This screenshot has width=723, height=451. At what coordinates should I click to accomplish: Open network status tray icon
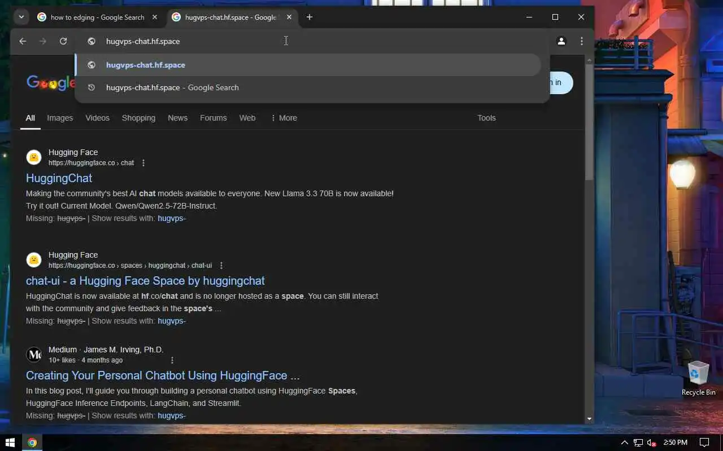tap(638, 443)
